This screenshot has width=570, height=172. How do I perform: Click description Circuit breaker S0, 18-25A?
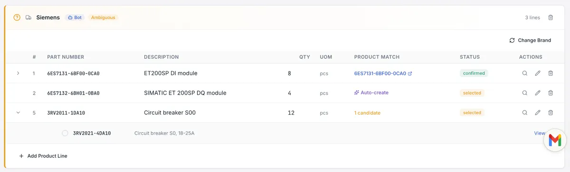tap(164, 133)
